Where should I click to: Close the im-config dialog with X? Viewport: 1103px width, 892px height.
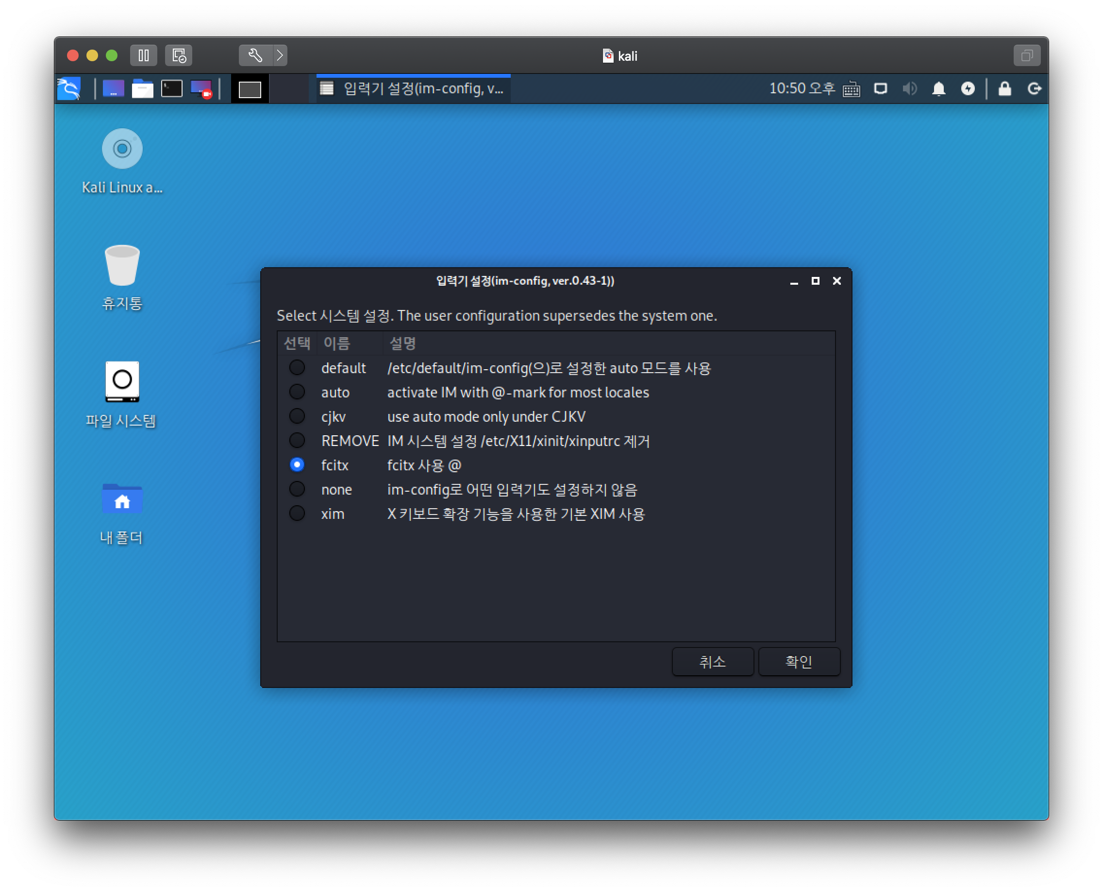pyautogui.click(x=836, y=280)
